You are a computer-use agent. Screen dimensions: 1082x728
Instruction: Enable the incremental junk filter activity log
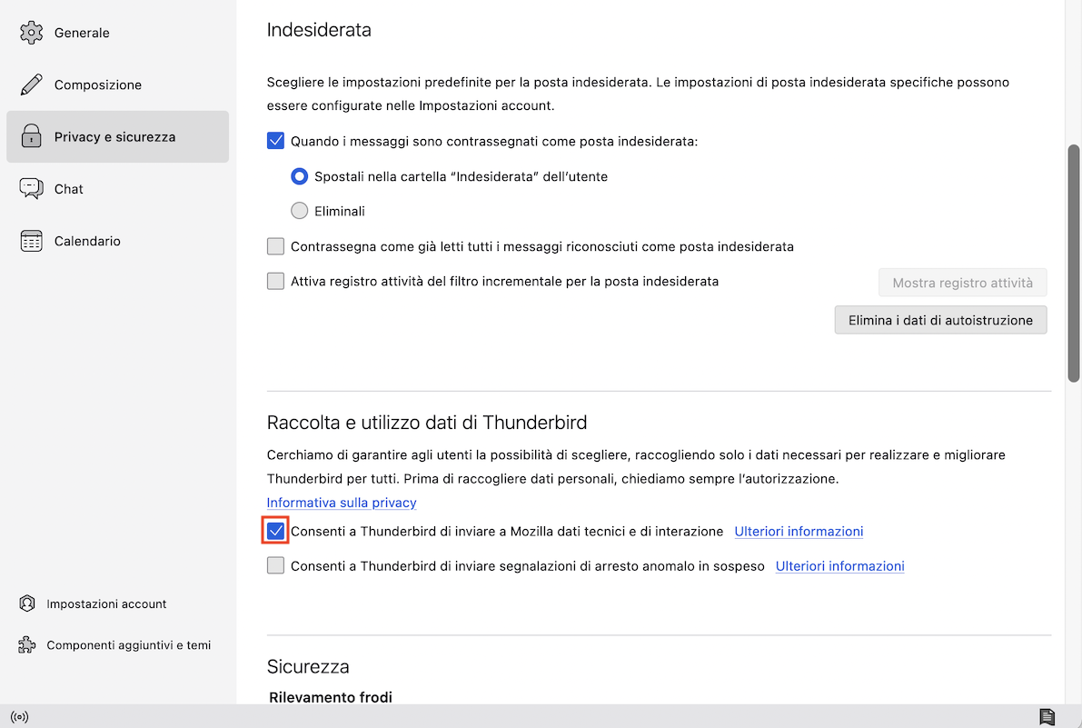click(x=276, y=281)
